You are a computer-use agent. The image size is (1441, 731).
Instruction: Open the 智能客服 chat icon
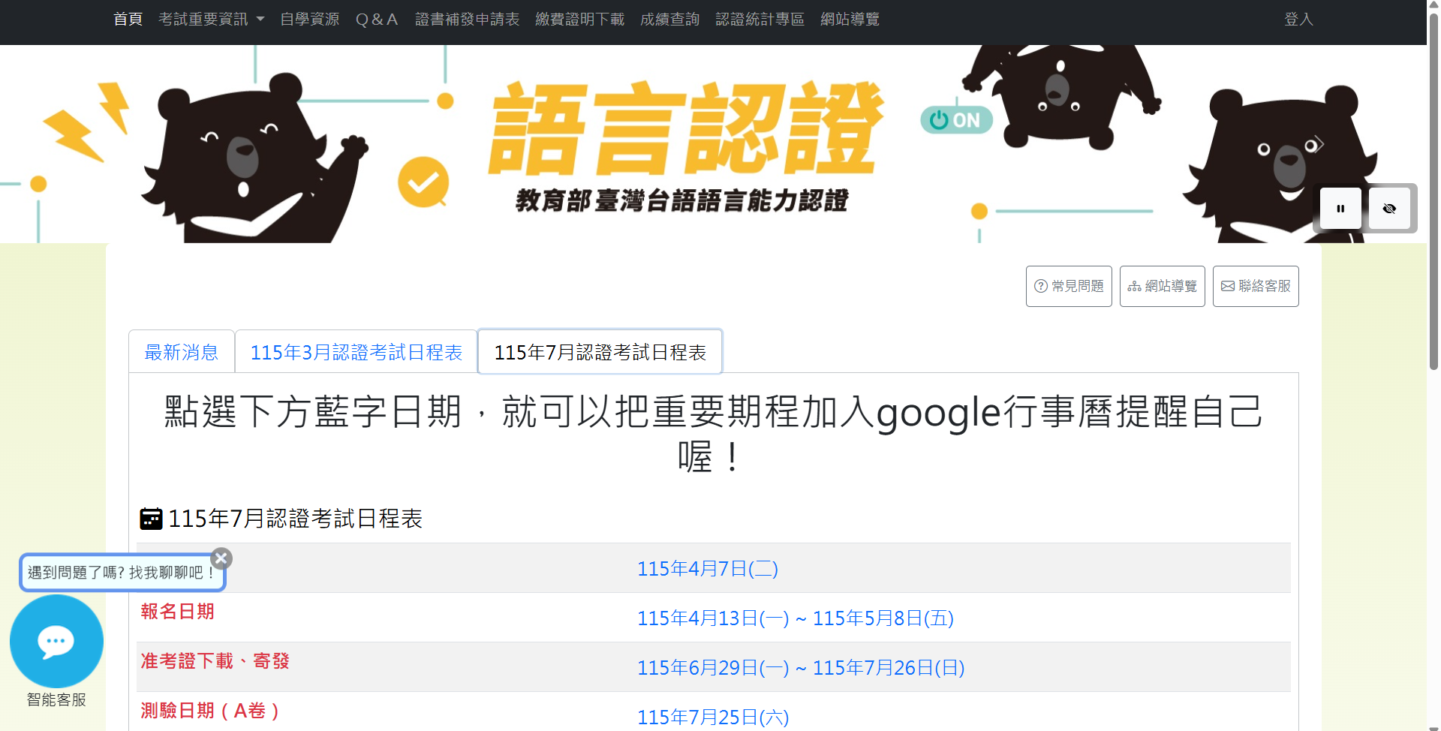coord(56,642)
